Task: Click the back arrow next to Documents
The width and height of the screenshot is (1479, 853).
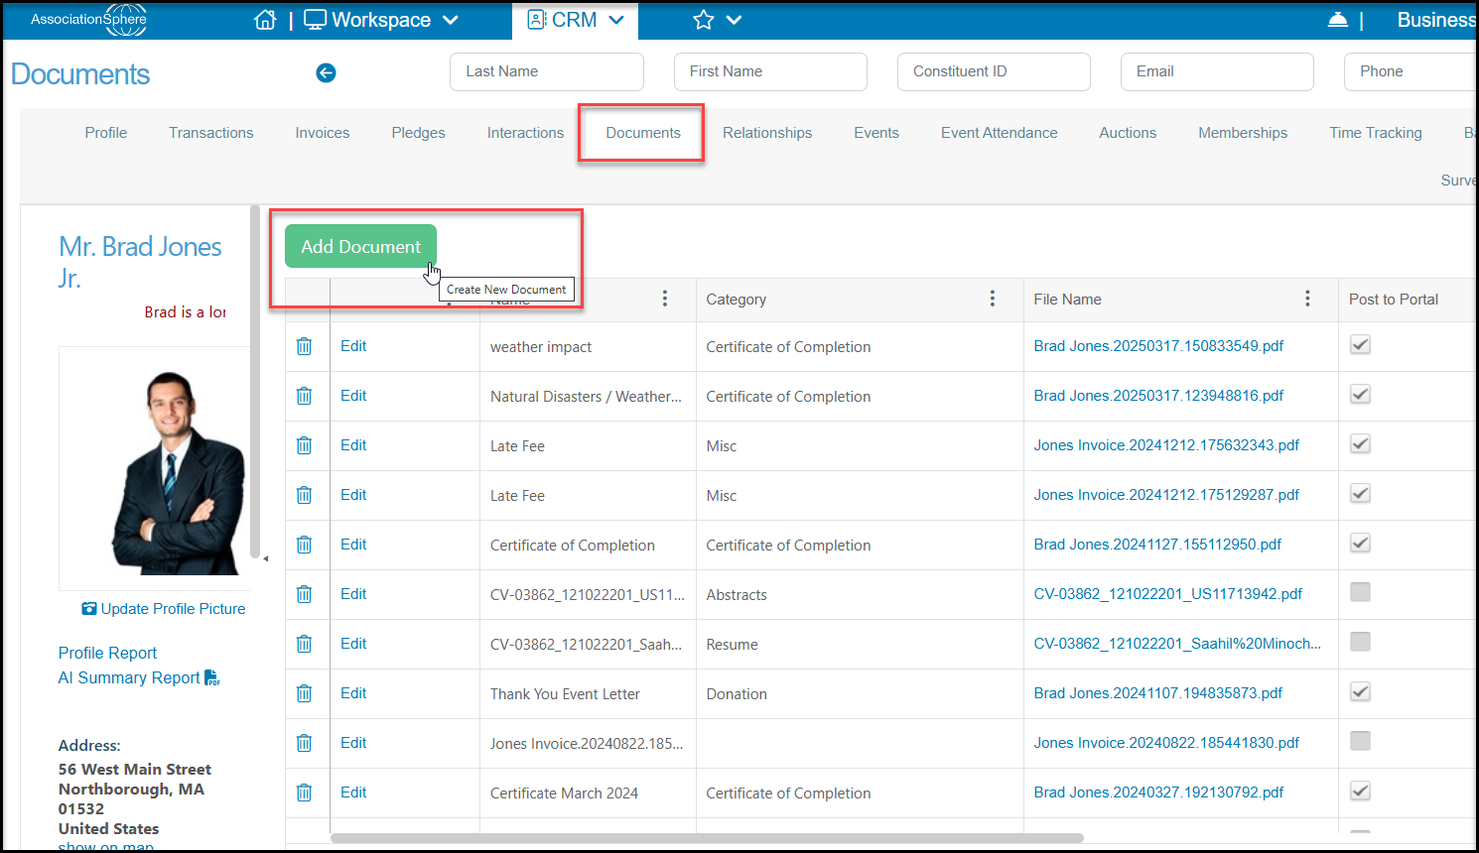Action: point(326,72)
